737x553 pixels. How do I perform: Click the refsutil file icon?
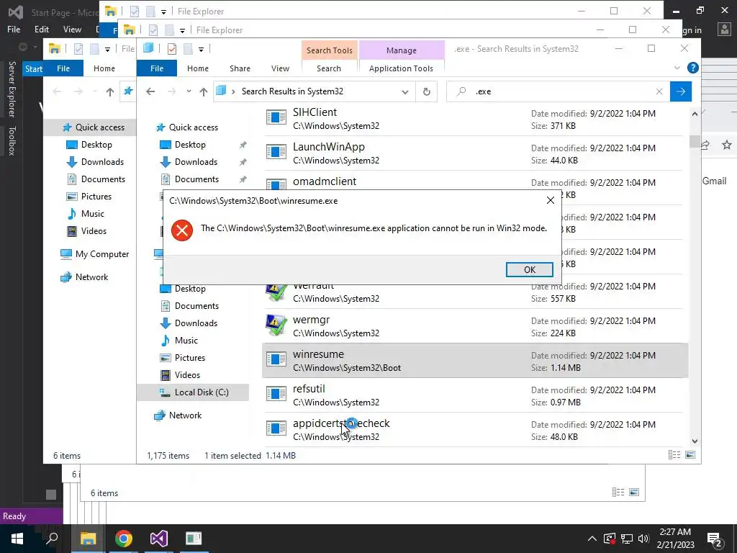tap(276, 393)
